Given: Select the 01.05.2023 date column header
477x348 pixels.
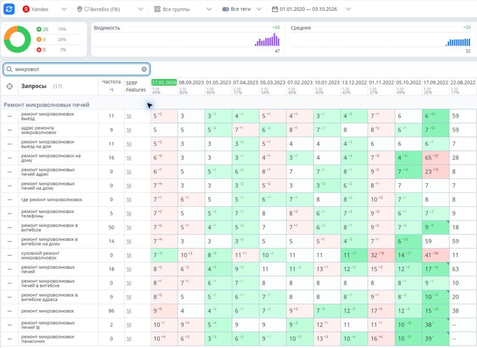Looking at the screenshot, I should click(x=218, y=82).
